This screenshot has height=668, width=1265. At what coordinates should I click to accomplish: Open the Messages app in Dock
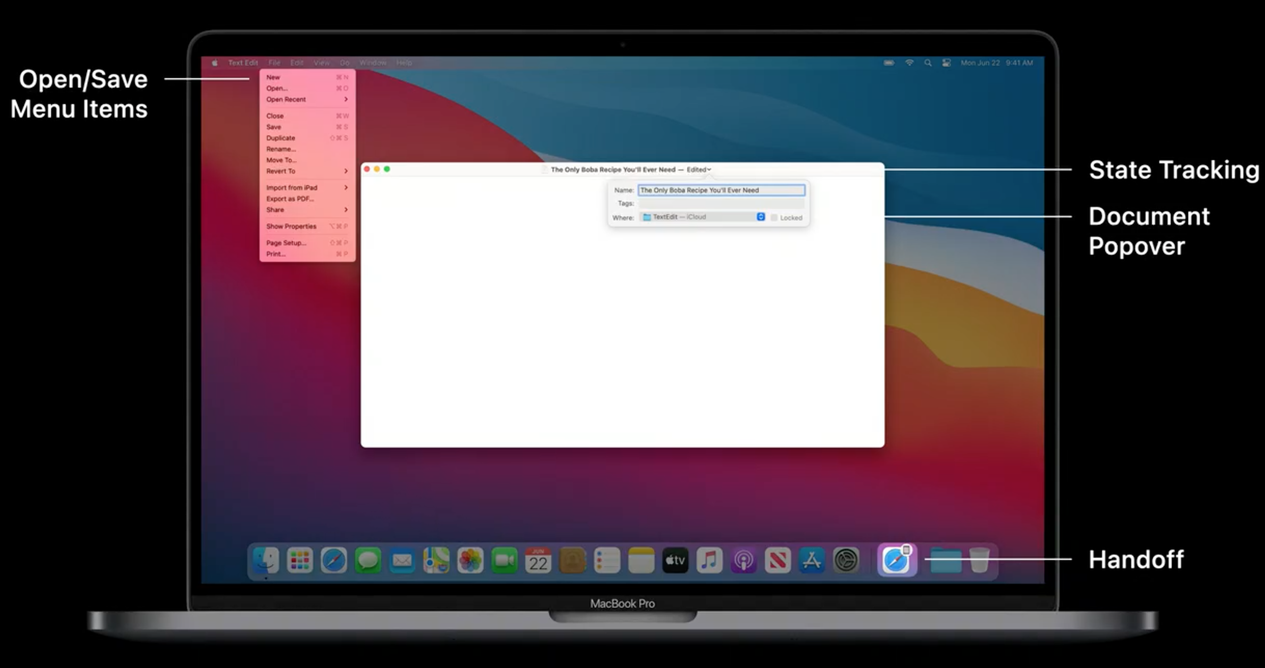(368, 561)
